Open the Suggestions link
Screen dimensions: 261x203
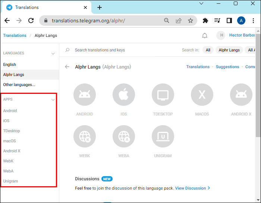coord(227,67)
